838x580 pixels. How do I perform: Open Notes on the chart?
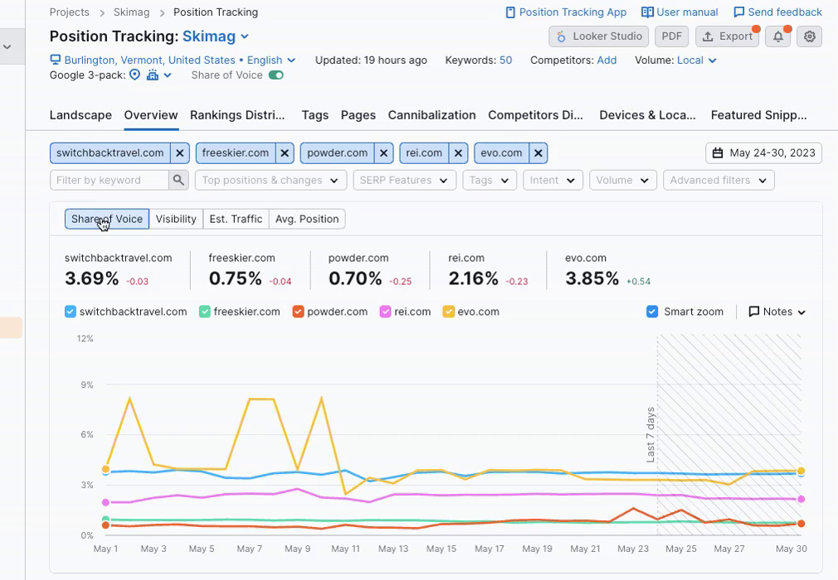click(x=777, y=312)
